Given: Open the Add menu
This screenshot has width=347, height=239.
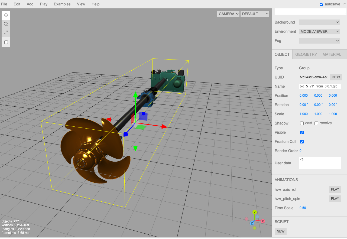Looking at the screenshot, I should tap(30, 4).
